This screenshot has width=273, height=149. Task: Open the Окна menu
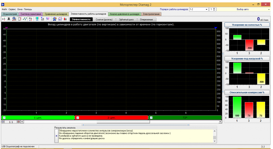20,9
